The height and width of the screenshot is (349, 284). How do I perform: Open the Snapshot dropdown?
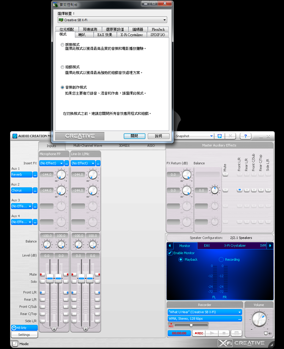(x=194, y=136)
